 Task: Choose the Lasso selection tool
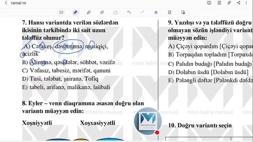(115, 12)
